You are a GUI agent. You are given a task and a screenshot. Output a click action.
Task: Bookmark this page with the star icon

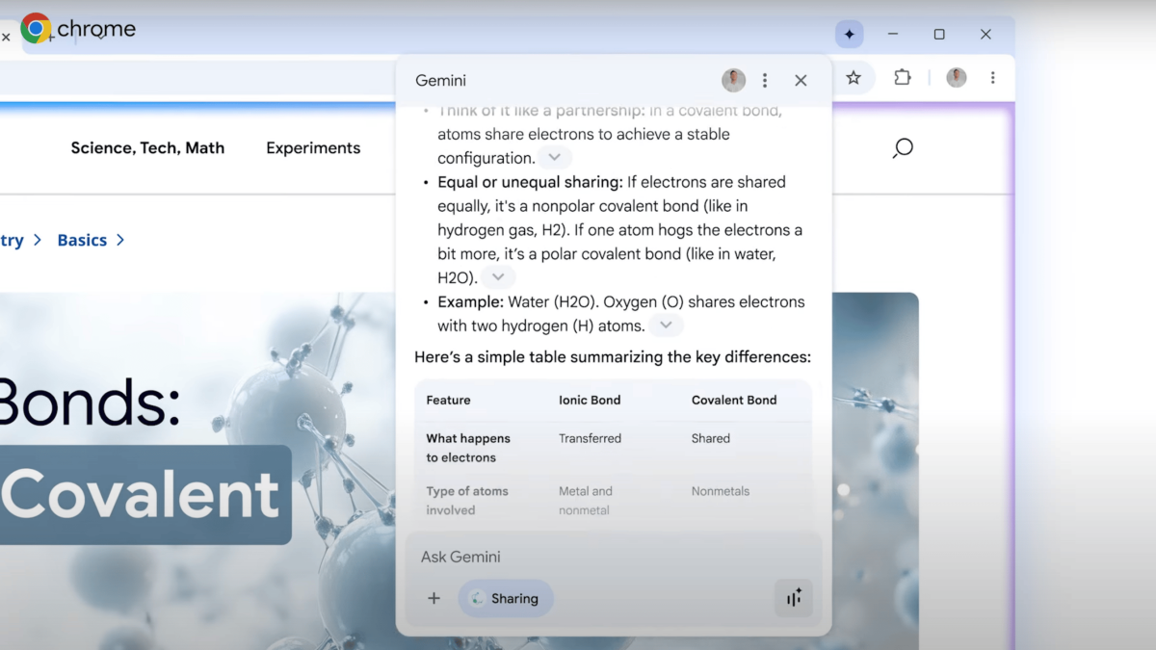pyautogui.click(x=854, y=78)
